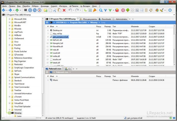Expand the Microsoft XNA tree node
Viewport: 177px width, 121px height.
pos(9,19)
